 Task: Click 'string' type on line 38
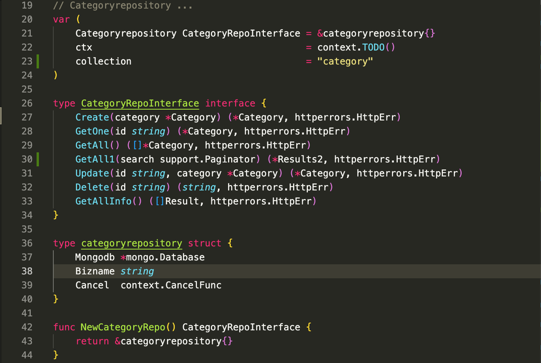137,271
